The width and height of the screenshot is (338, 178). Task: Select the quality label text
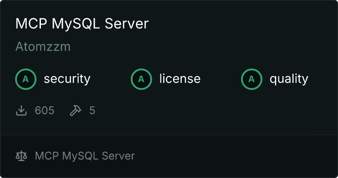[x=289, y=79]
